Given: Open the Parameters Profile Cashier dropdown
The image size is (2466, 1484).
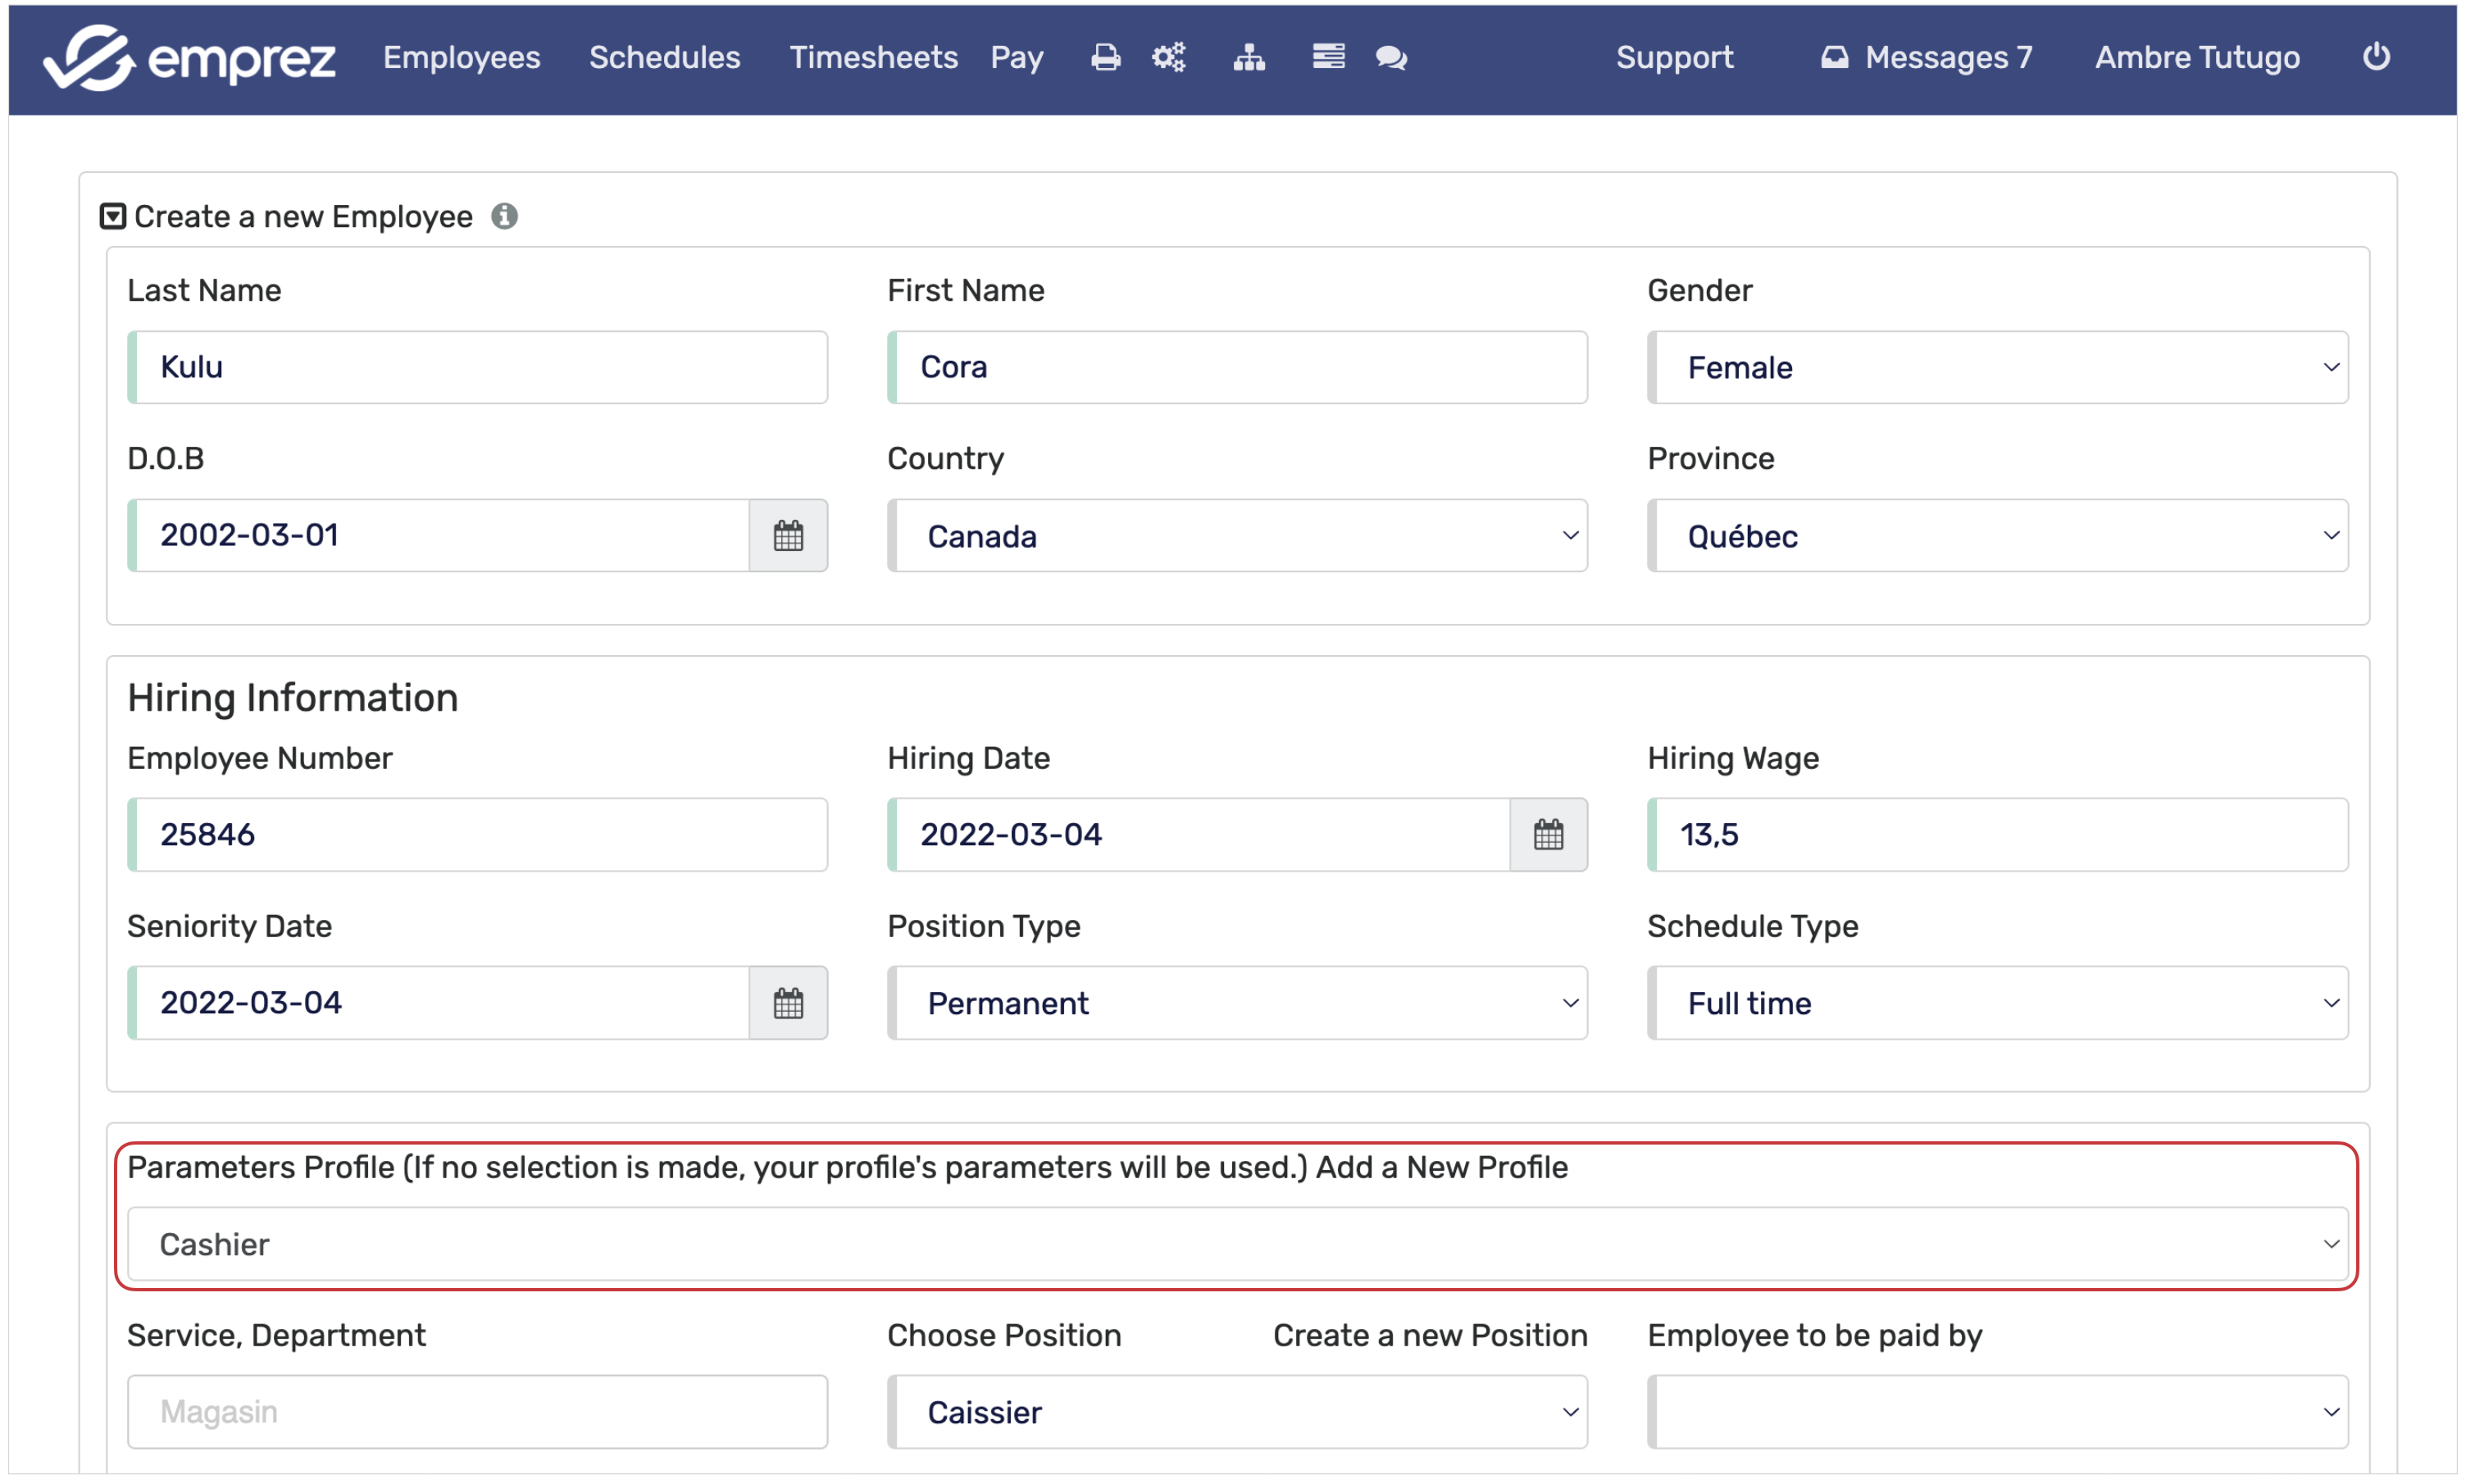Looking at the screenshot, I should tap(1237, 1244).
